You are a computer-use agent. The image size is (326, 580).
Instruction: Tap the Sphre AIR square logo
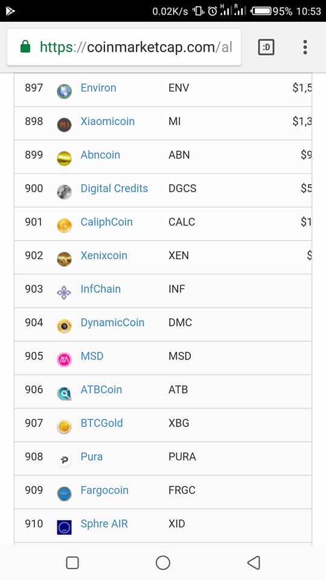point(64,527)
